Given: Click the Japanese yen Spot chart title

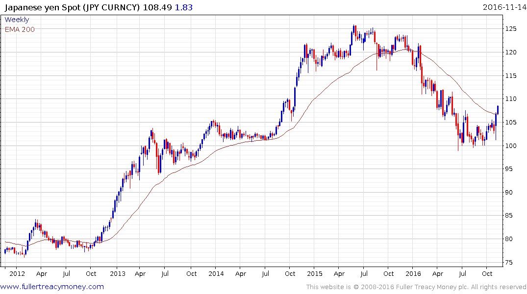Looking at the screenshot, I should 72,7.
